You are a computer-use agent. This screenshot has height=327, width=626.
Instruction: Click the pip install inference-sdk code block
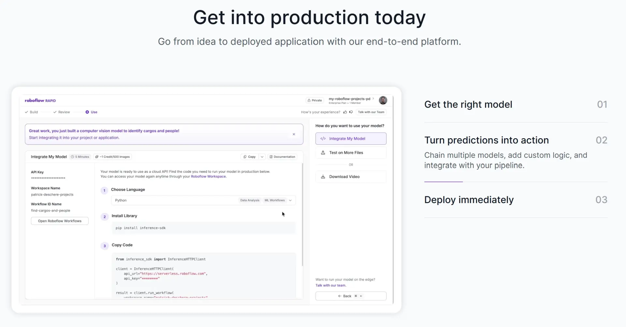pyautogui.click(x=203, y=228)
